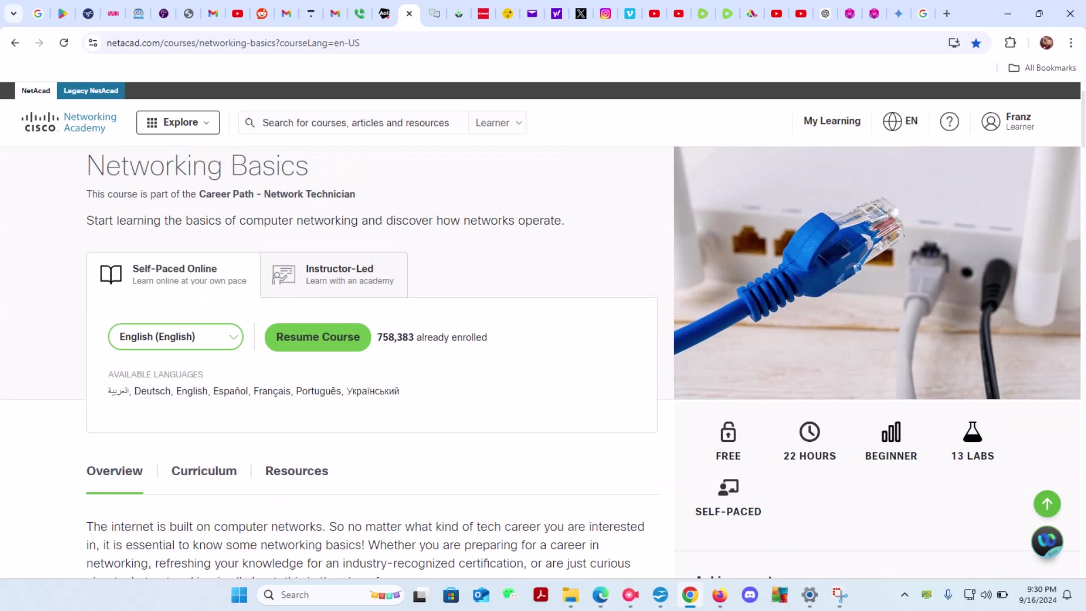Click the floating chat assistant icon
1086x611 pixels.
(1047, 541)
